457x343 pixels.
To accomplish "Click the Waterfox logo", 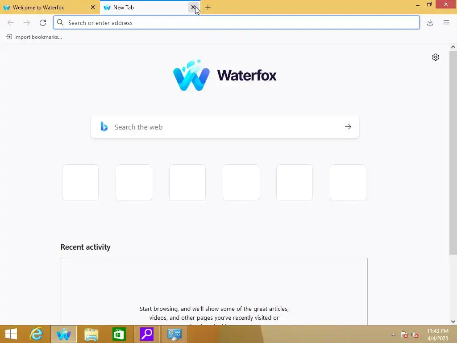I will [225, 75].
